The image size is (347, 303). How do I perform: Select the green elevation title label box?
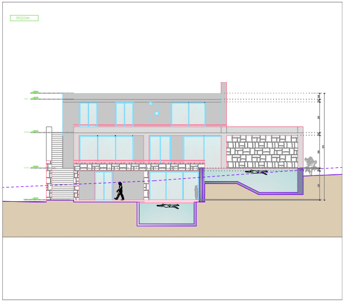click(24, 18)
